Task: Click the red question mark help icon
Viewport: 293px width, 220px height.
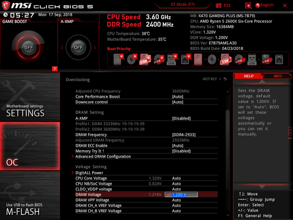Action: click(55, 69)
